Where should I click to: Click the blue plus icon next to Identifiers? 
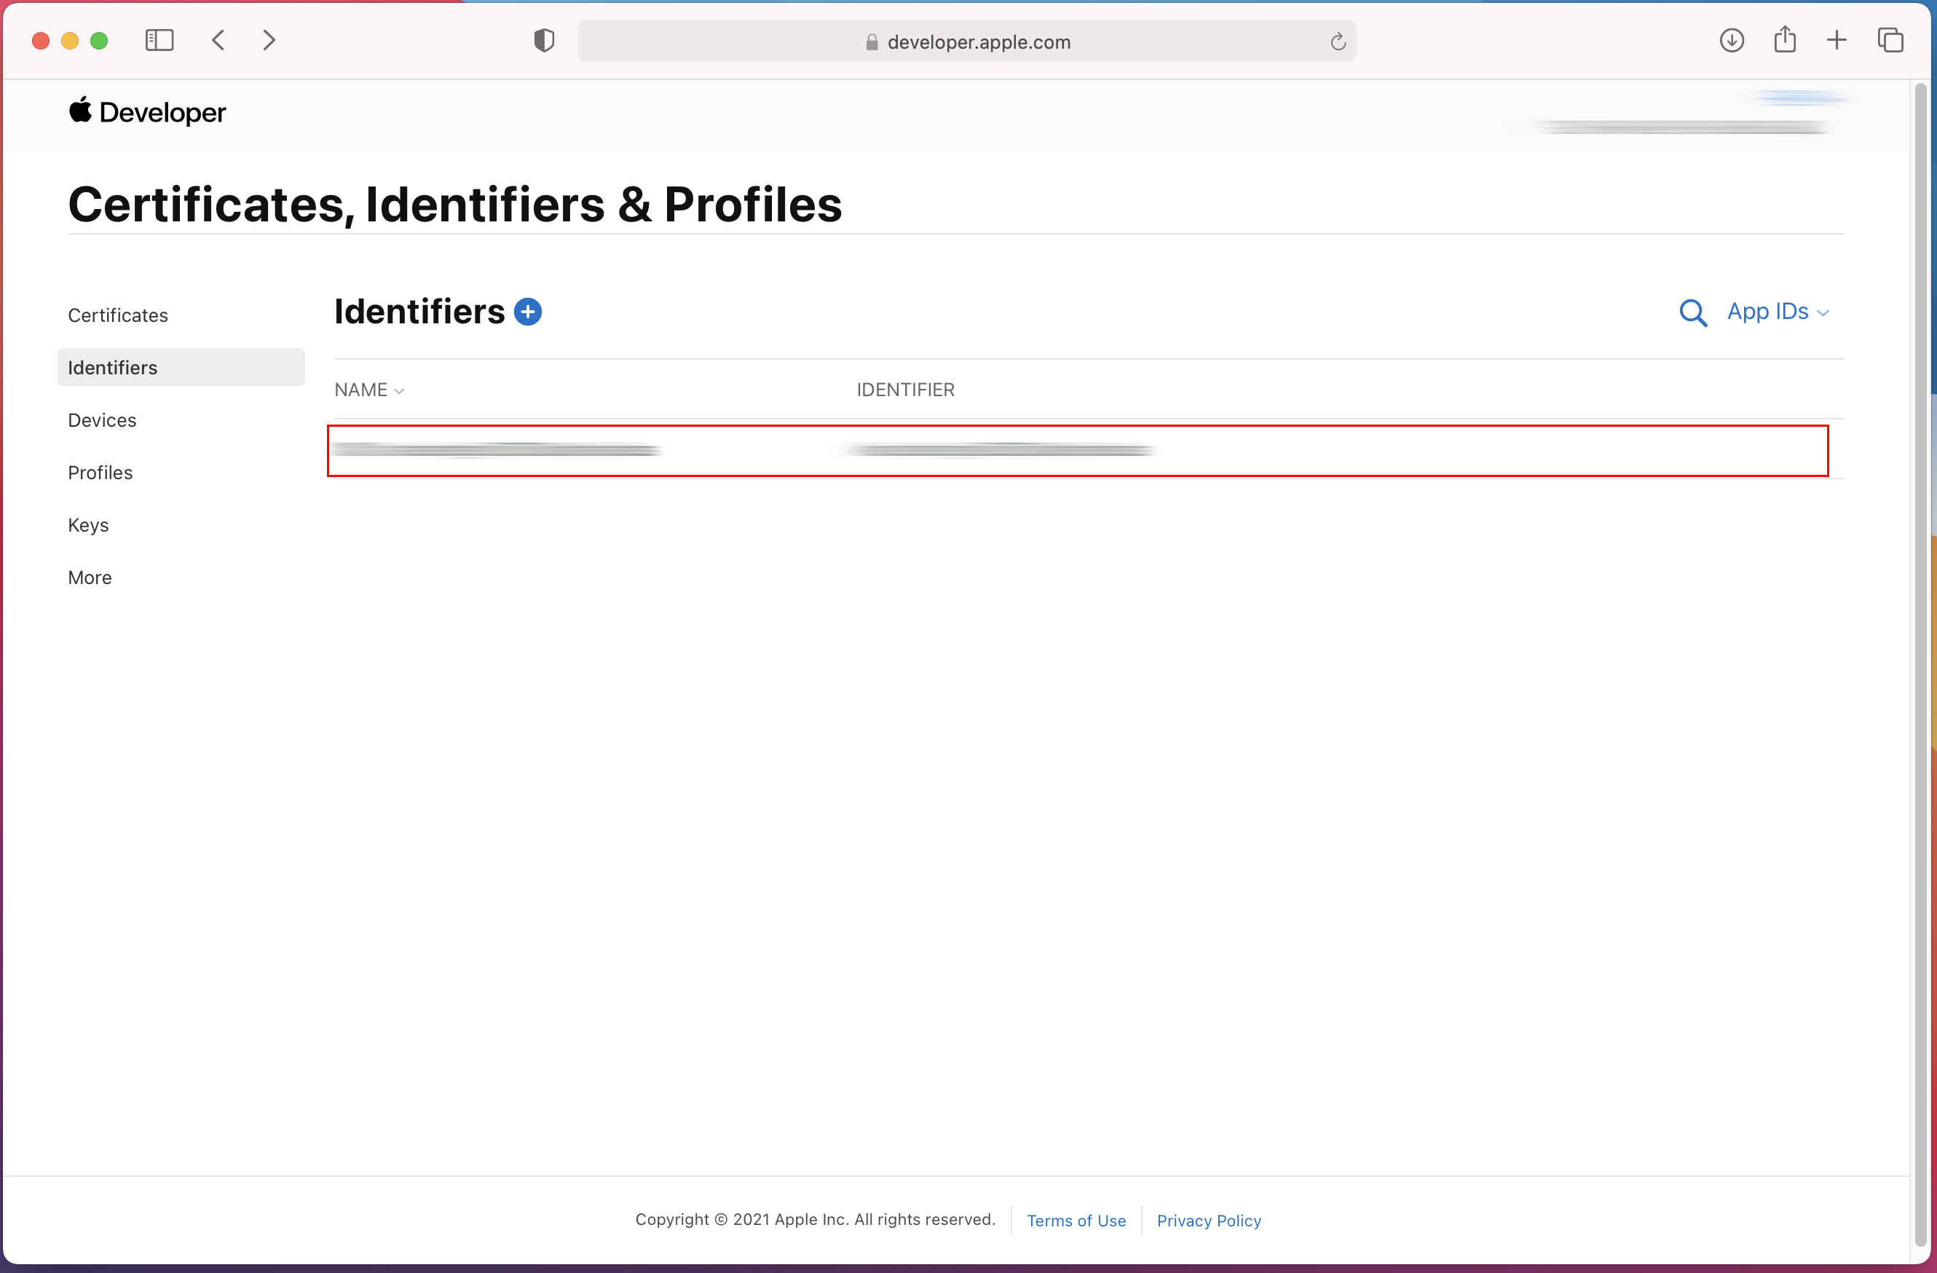[x=527, y=312]
